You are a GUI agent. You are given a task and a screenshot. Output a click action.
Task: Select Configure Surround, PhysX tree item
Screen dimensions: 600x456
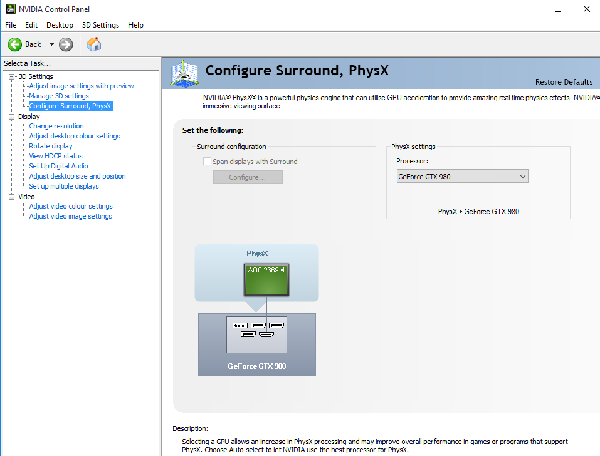pos(70,106)
